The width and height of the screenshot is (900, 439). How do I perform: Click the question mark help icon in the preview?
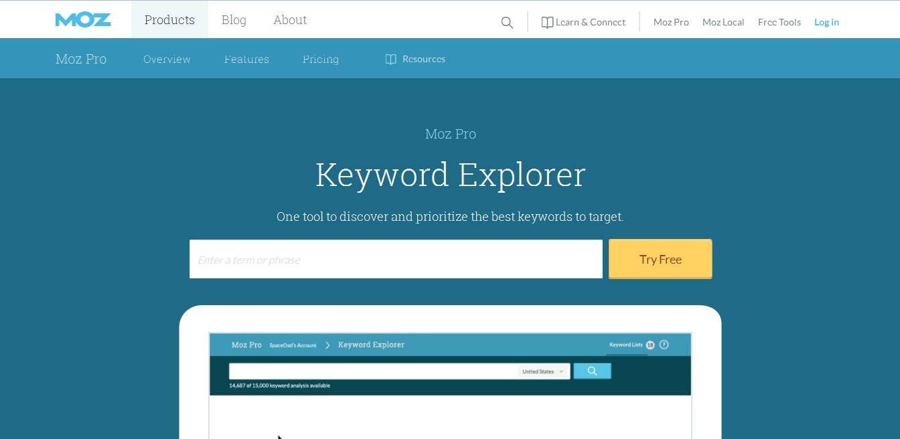tap(664, 345)
